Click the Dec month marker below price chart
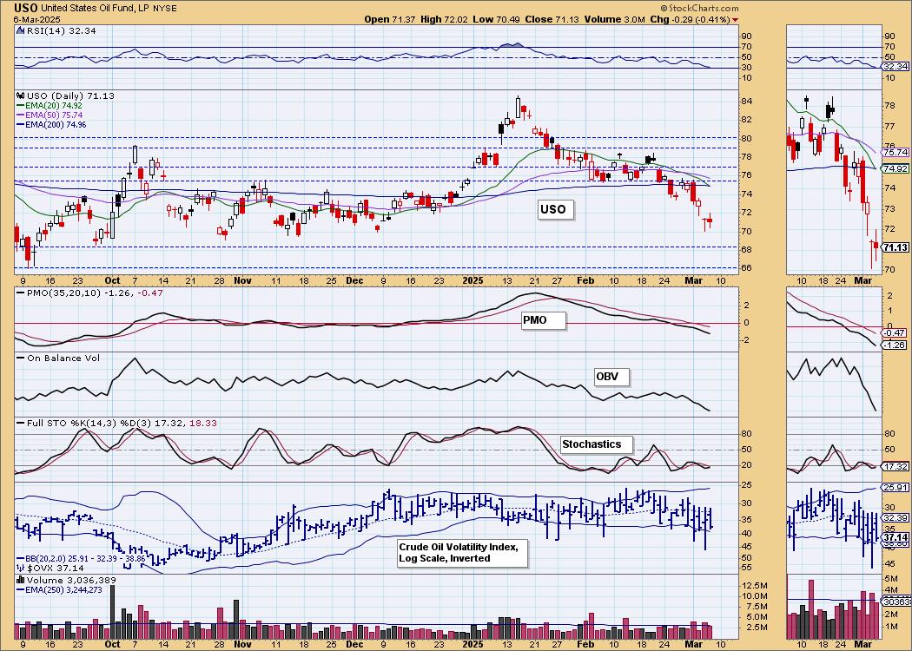The image size is (912, 651). coord(354,280)
